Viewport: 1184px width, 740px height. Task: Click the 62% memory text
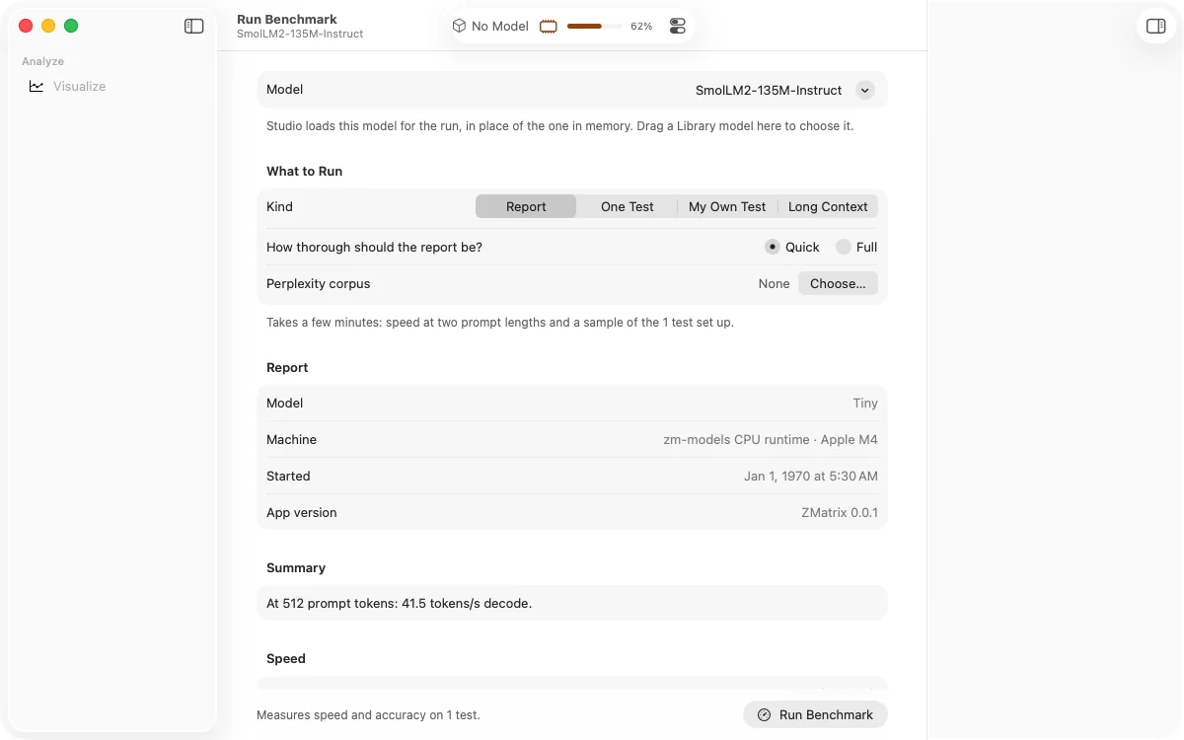(641, 27)
